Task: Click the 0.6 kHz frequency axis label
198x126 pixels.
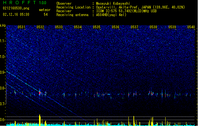Action: [3, 120]
